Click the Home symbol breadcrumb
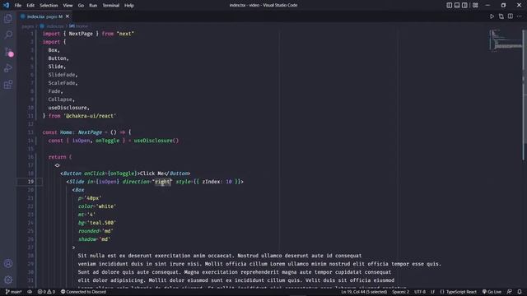 [x=79, y=25]
